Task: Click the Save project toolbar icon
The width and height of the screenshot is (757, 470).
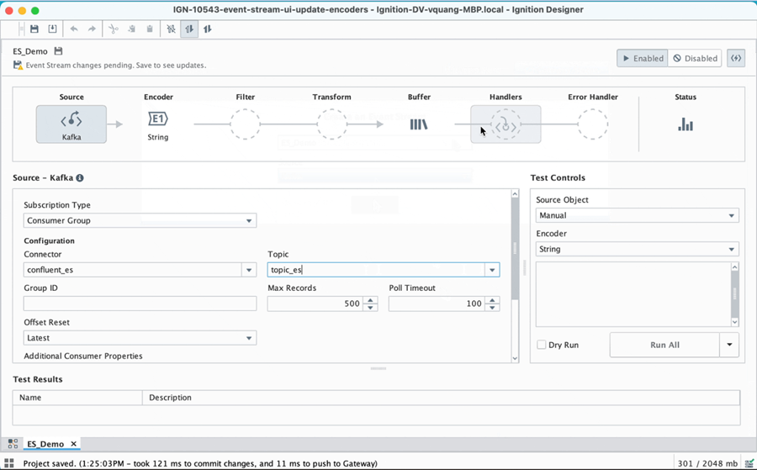Action: coord(34,29)
